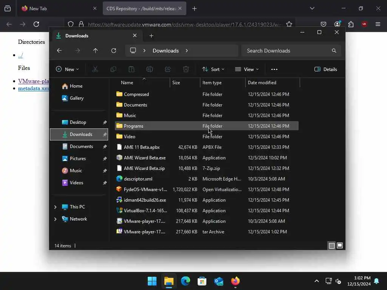The height and width of the screenshot is (290, 387).
Task: Click chevron after Downloads in address bar
Action: click(187, 51)
